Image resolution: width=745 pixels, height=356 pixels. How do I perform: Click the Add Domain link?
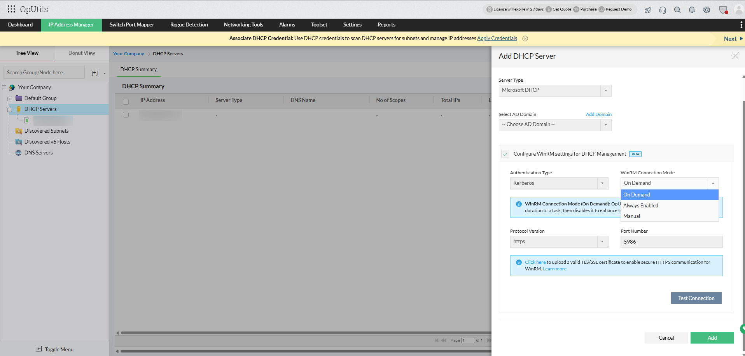point(599,114)
